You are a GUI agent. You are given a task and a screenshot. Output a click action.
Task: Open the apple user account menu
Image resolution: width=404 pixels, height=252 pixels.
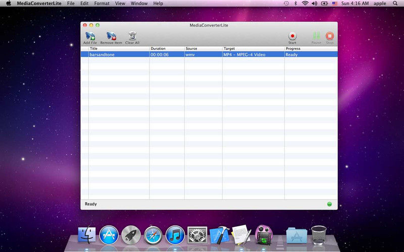[380, 4]
